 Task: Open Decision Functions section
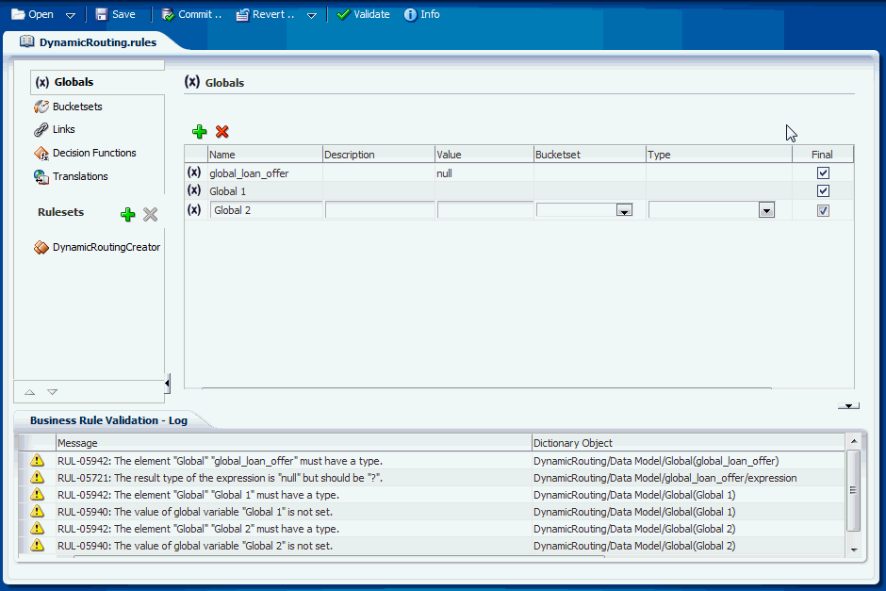point(94,153)
